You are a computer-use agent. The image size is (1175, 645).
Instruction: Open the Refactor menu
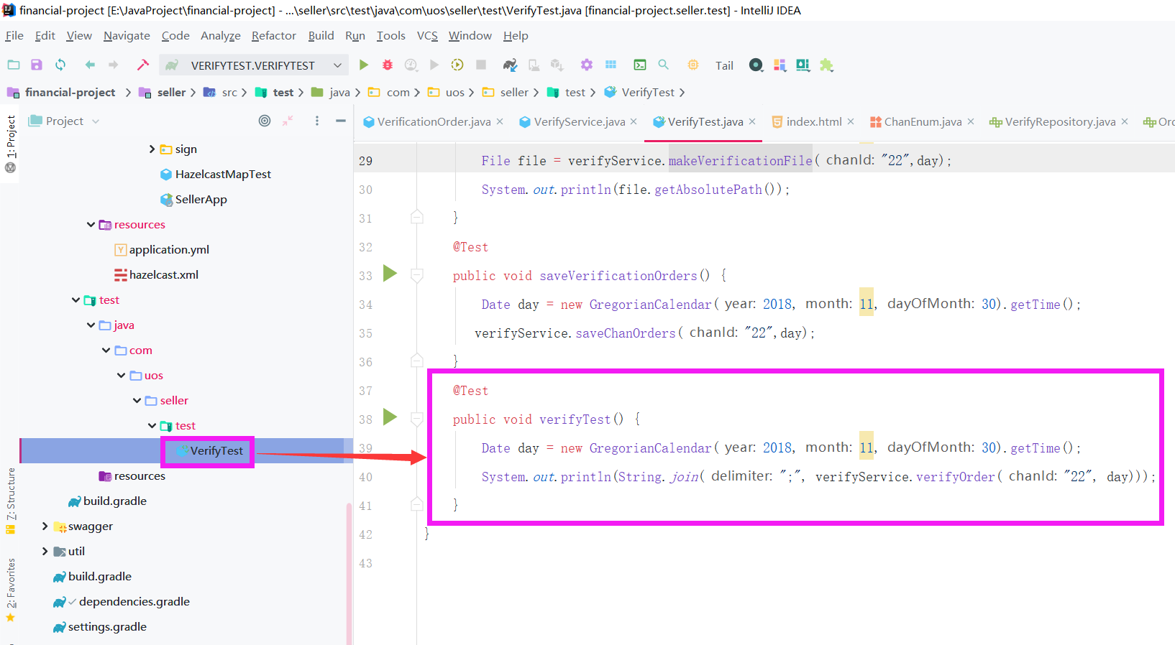[x=273, y=36]
